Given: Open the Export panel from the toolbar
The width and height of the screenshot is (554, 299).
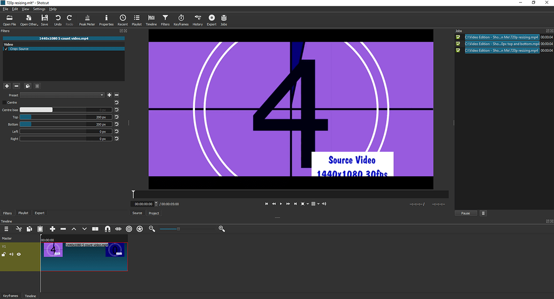Looking at the screenshot, I should (211, 20).
